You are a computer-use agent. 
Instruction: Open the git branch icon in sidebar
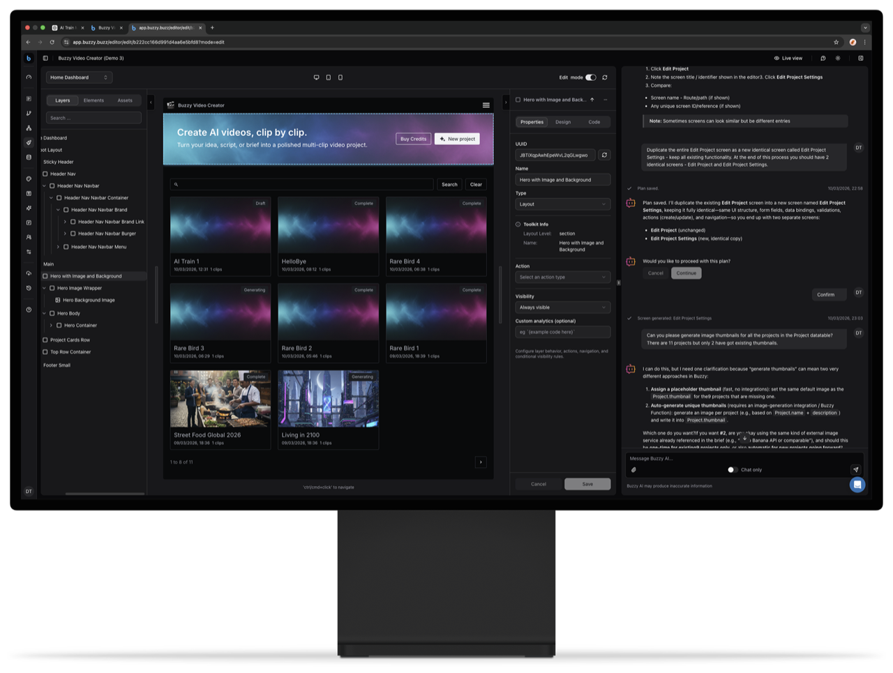point(29,113)
